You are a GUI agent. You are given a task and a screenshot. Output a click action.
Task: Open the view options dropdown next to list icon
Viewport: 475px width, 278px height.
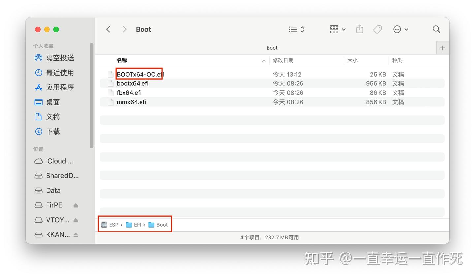tap(302, 29)
